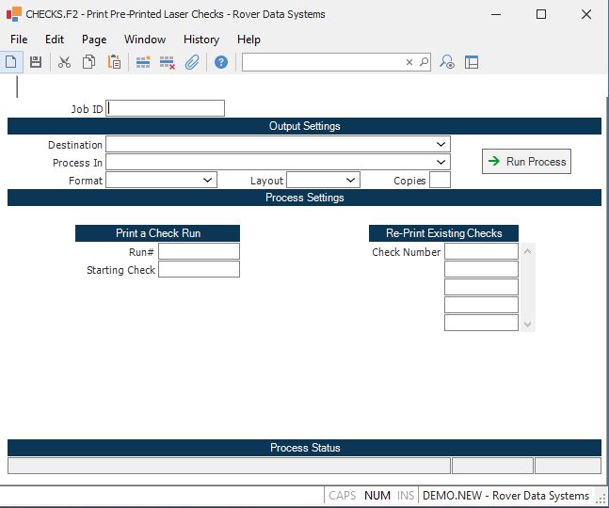The image size is (609, 508).
Task: Click the insert row toolbar icon
Action: (x=143, y=62)
